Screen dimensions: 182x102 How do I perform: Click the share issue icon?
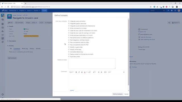(169, 23)
